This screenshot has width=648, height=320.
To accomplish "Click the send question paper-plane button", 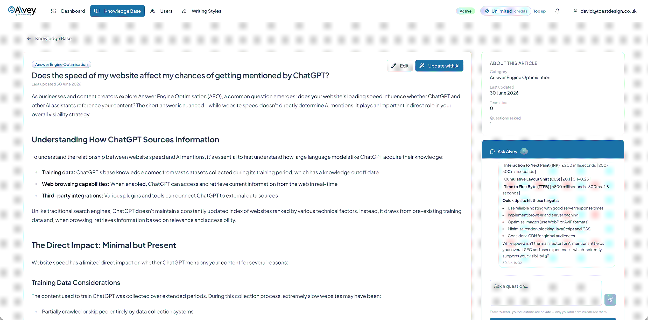I will click(610, 300).
